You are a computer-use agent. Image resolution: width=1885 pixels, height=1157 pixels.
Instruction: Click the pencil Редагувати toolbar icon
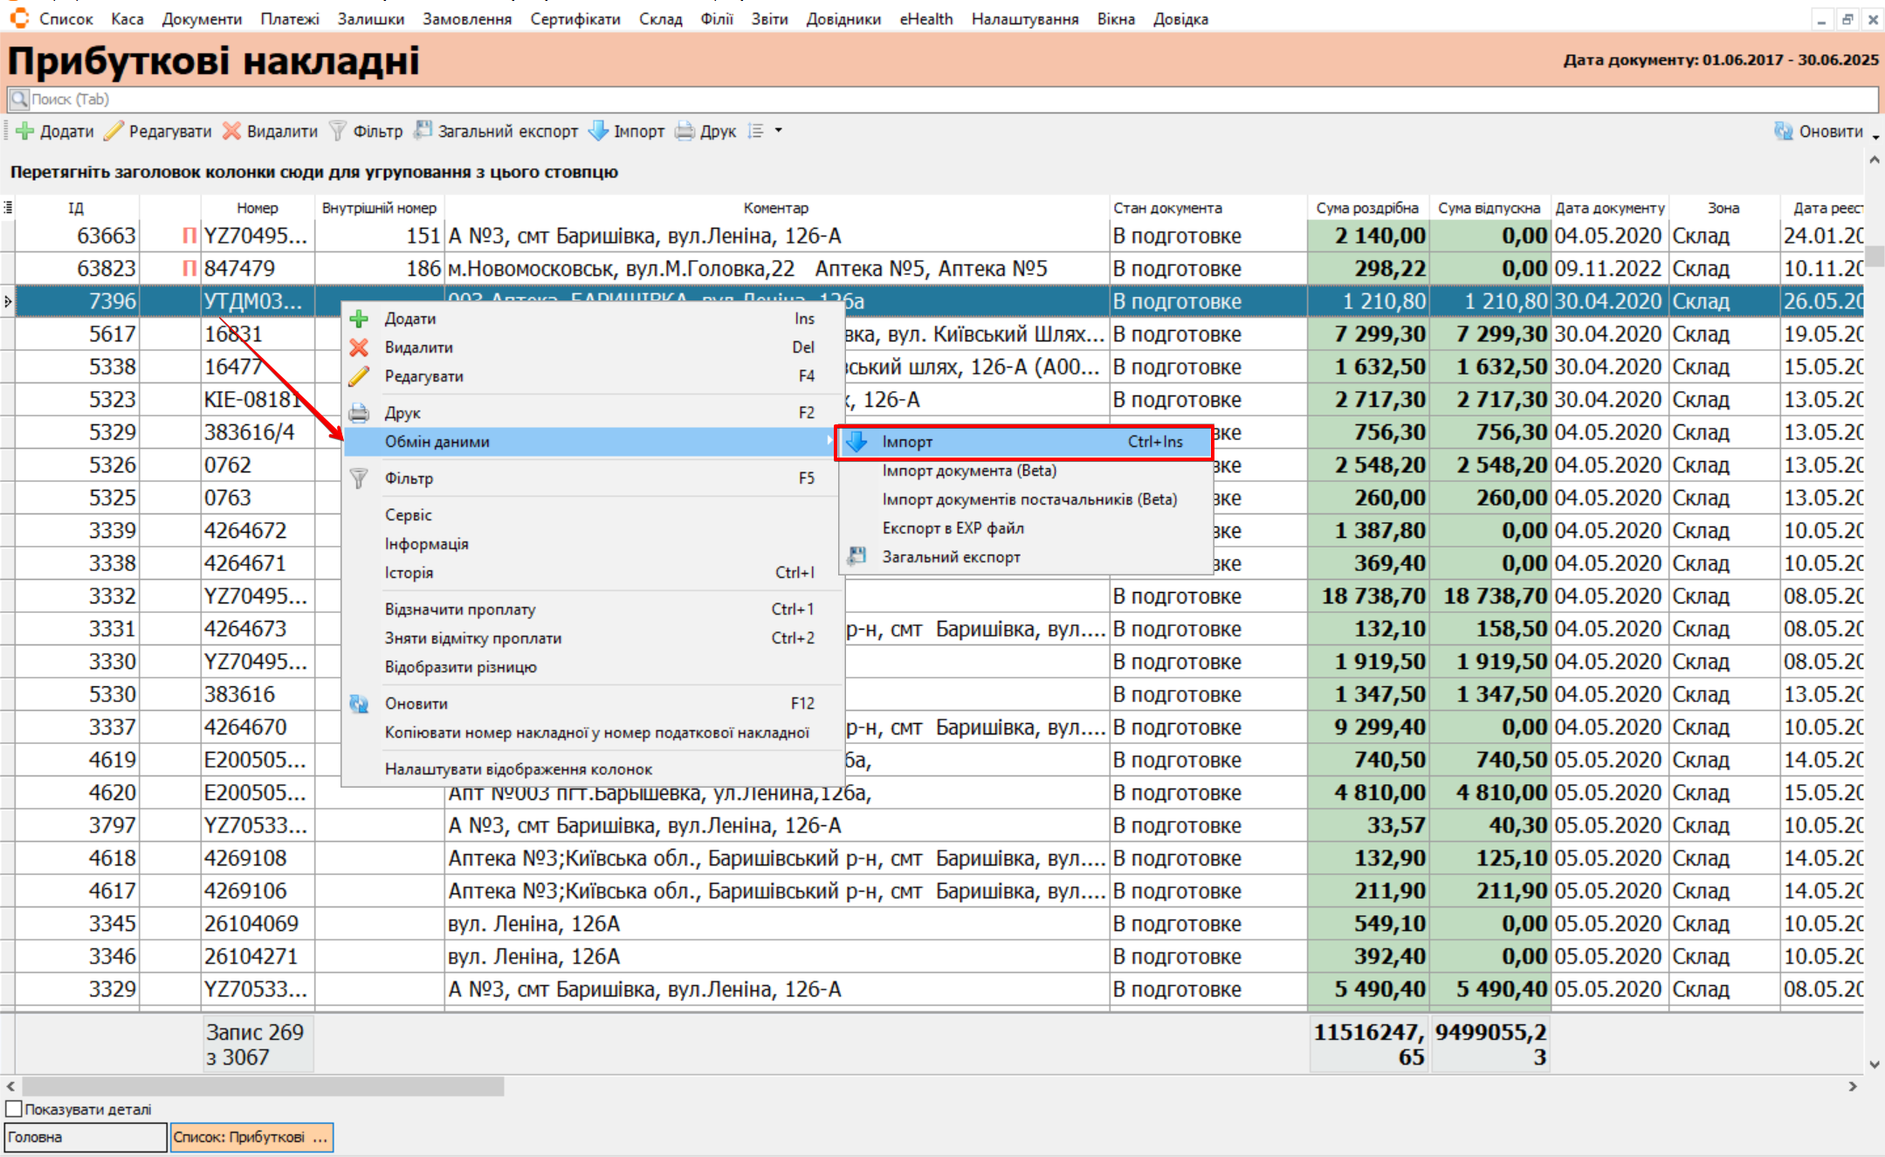tap(114, 131)
